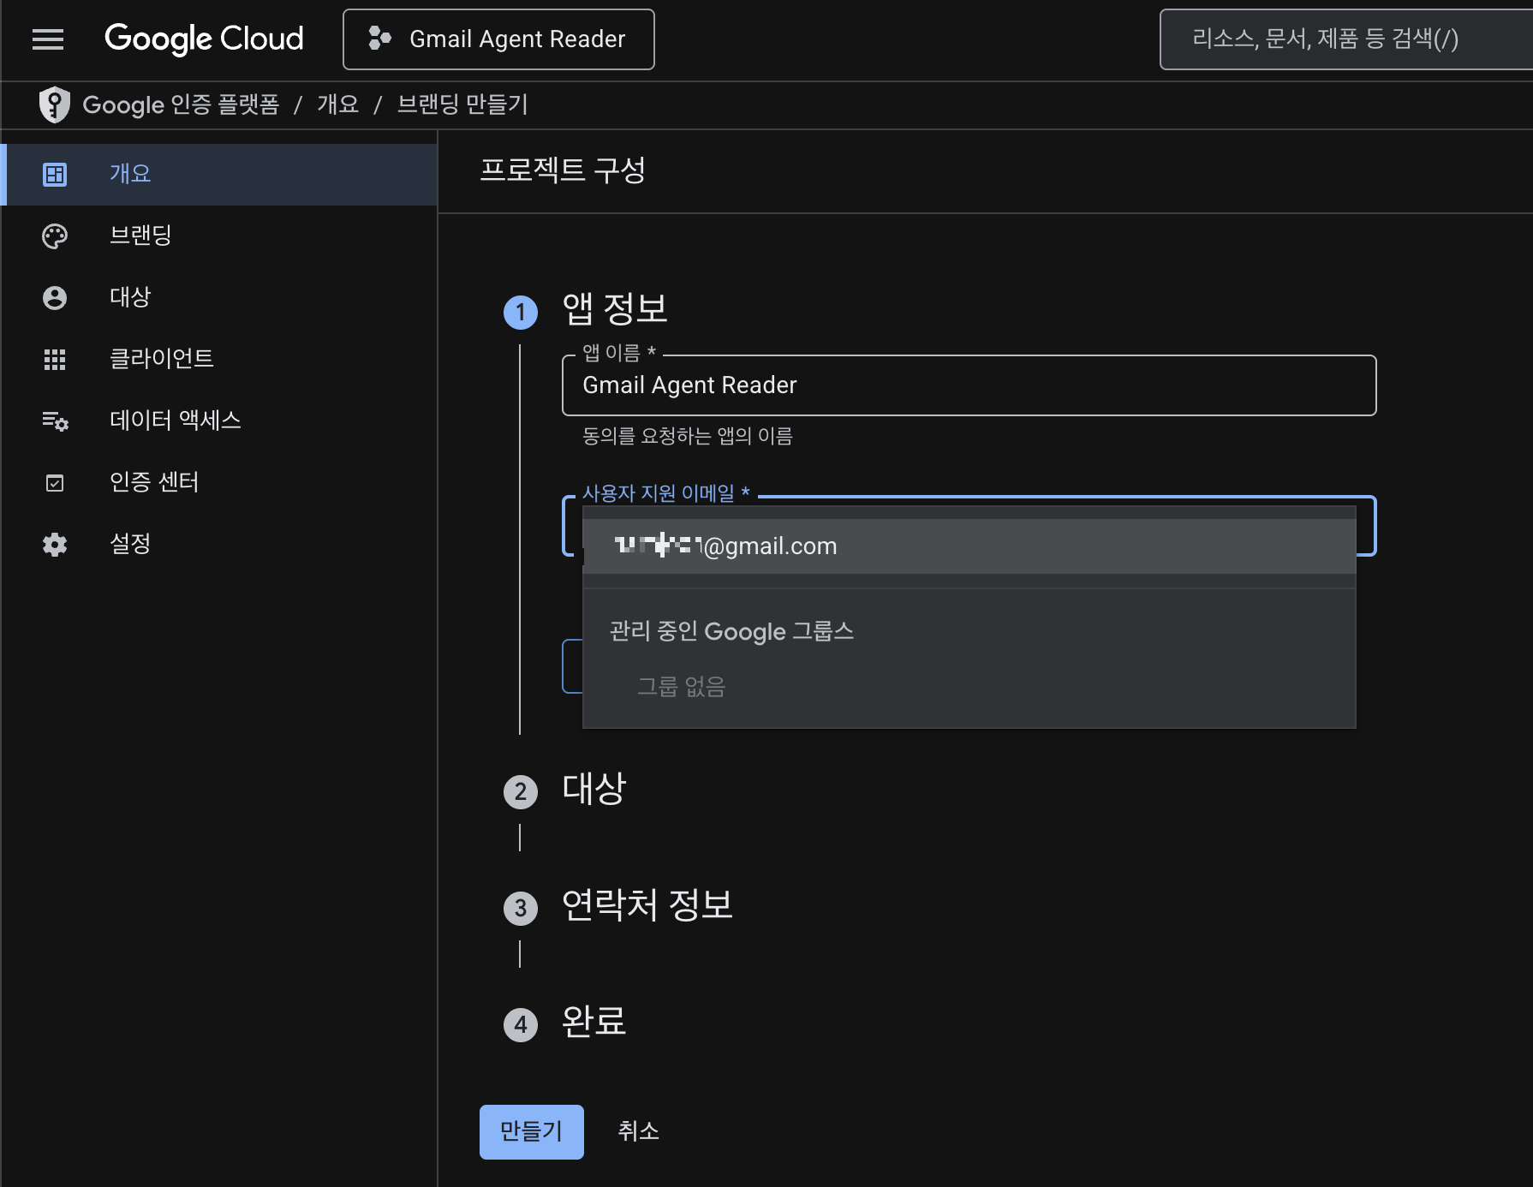Click the 설정 gear icon
Screen dimensions: 1533x1187
55,545
